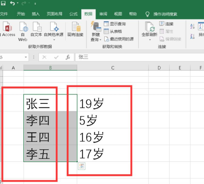Click the Save icon in quick access toolbar
Viewport: 204px width, 184px height.
(3, 3)
